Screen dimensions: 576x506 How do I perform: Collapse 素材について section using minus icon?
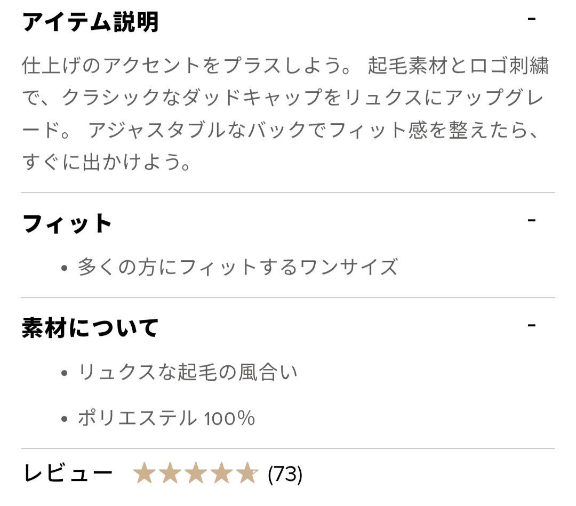coord(531,325)
